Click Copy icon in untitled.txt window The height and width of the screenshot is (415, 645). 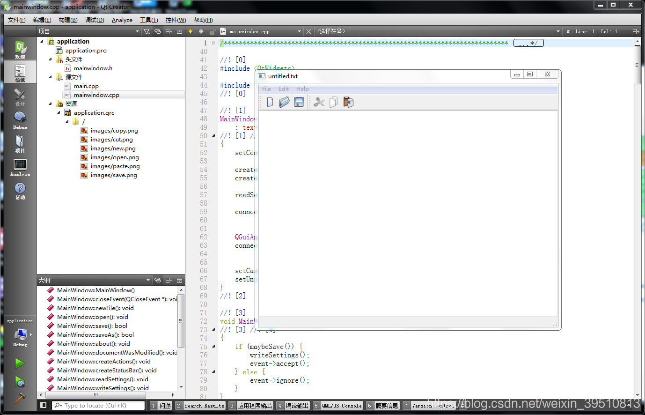(334, 102)
